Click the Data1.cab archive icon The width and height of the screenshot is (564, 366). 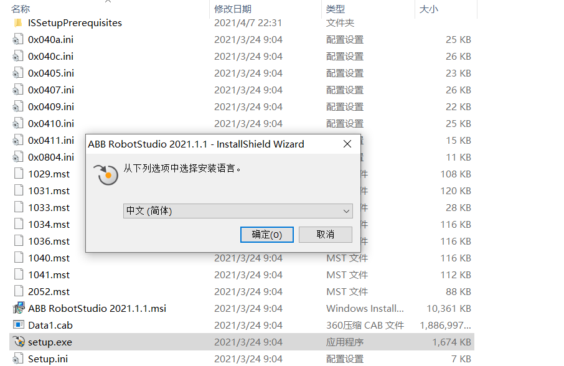click(x=19, y=325)
